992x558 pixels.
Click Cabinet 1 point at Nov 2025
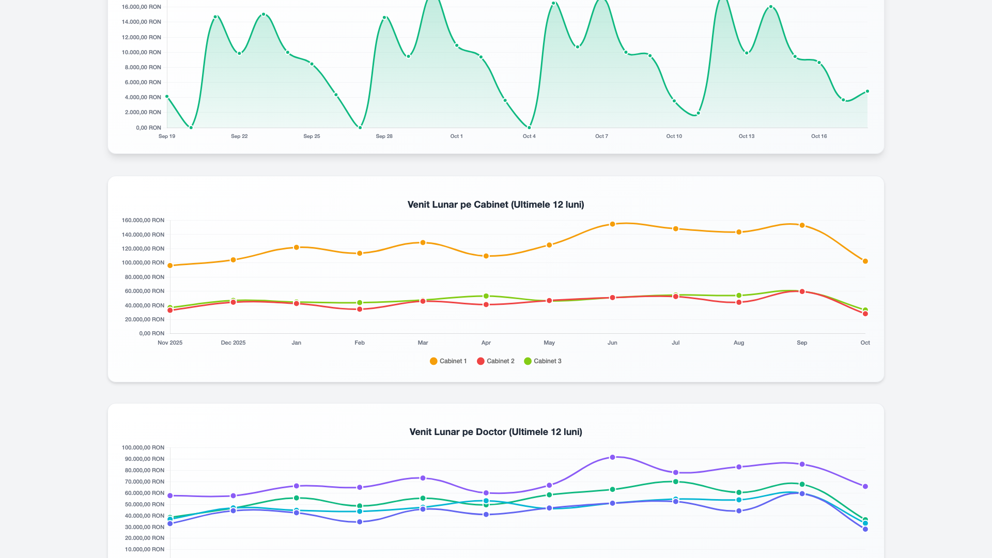pyautogui.click(x=170, y=266)
